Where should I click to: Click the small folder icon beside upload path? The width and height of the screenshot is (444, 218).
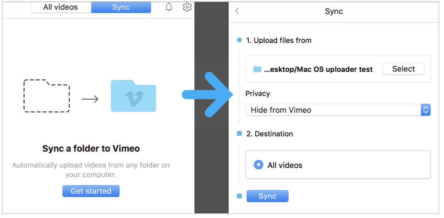coord(257,69)
